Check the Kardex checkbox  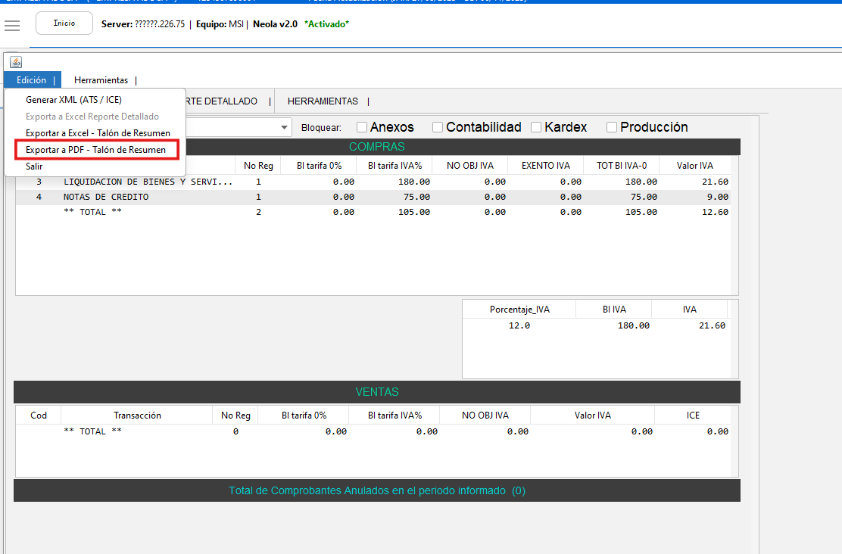pos(536,127)
